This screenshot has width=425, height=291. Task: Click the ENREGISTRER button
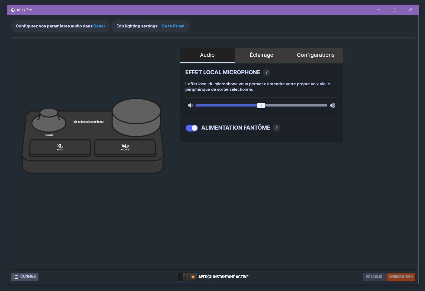click(x=401, y=277)
